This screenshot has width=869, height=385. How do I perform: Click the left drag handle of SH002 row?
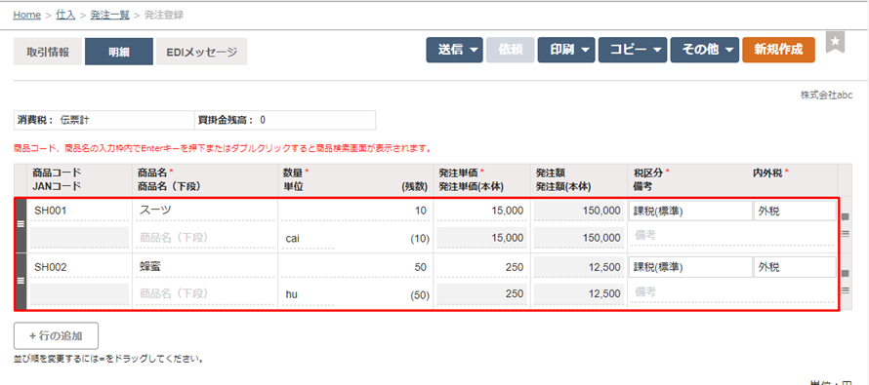[21, 281]
